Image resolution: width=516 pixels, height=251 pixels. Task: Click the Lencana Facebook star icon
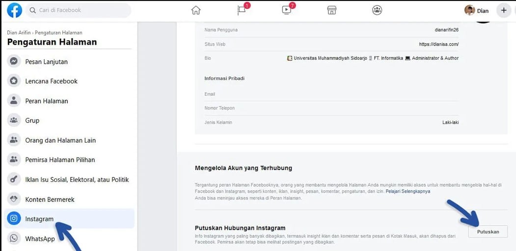coord(14,81)
